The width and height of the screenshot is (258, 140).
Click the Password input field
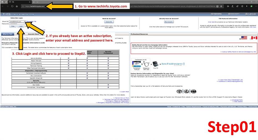click(17, 24)
